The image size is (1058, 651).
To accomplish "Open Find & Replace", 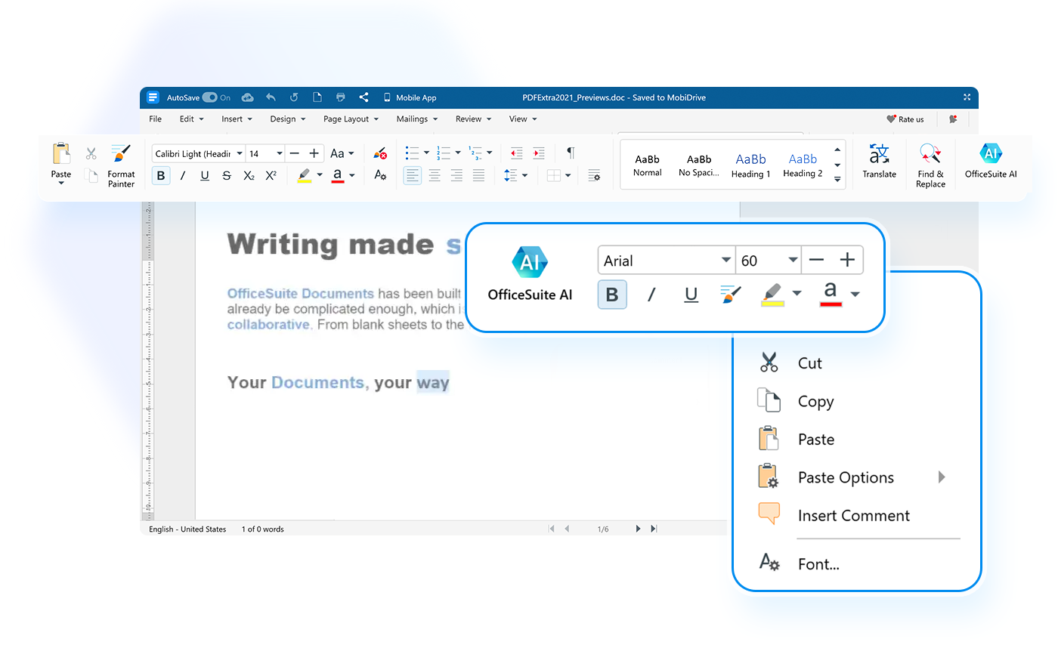I will [930, 165].
